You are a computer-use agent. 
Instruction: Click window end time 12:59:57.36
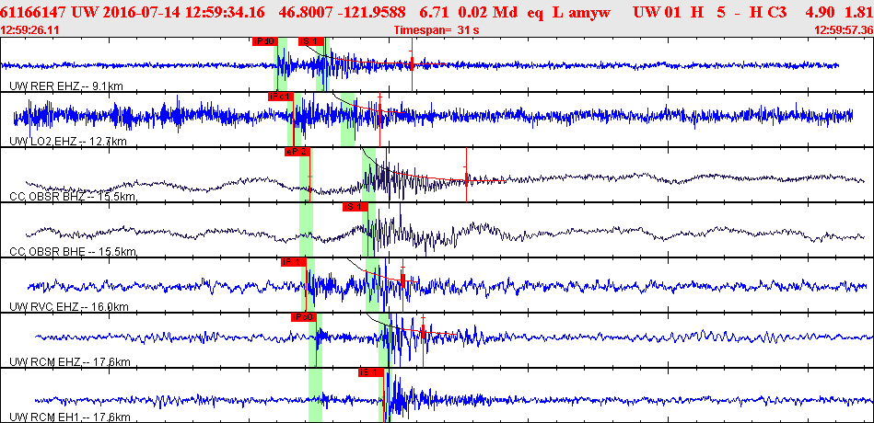(844, 29)
